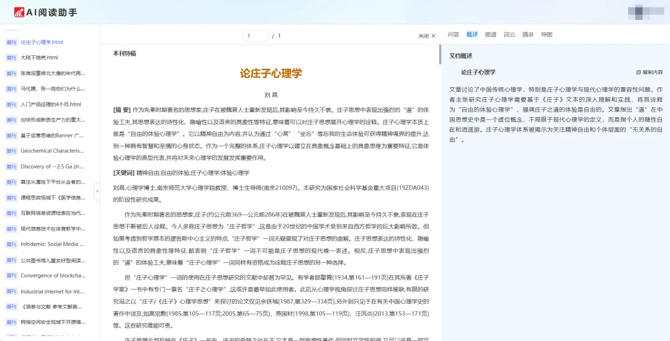Viewport: 670px width, 341px height.
Task: Open Convergence of blockcha... file
Action: (x=53, y=276)
